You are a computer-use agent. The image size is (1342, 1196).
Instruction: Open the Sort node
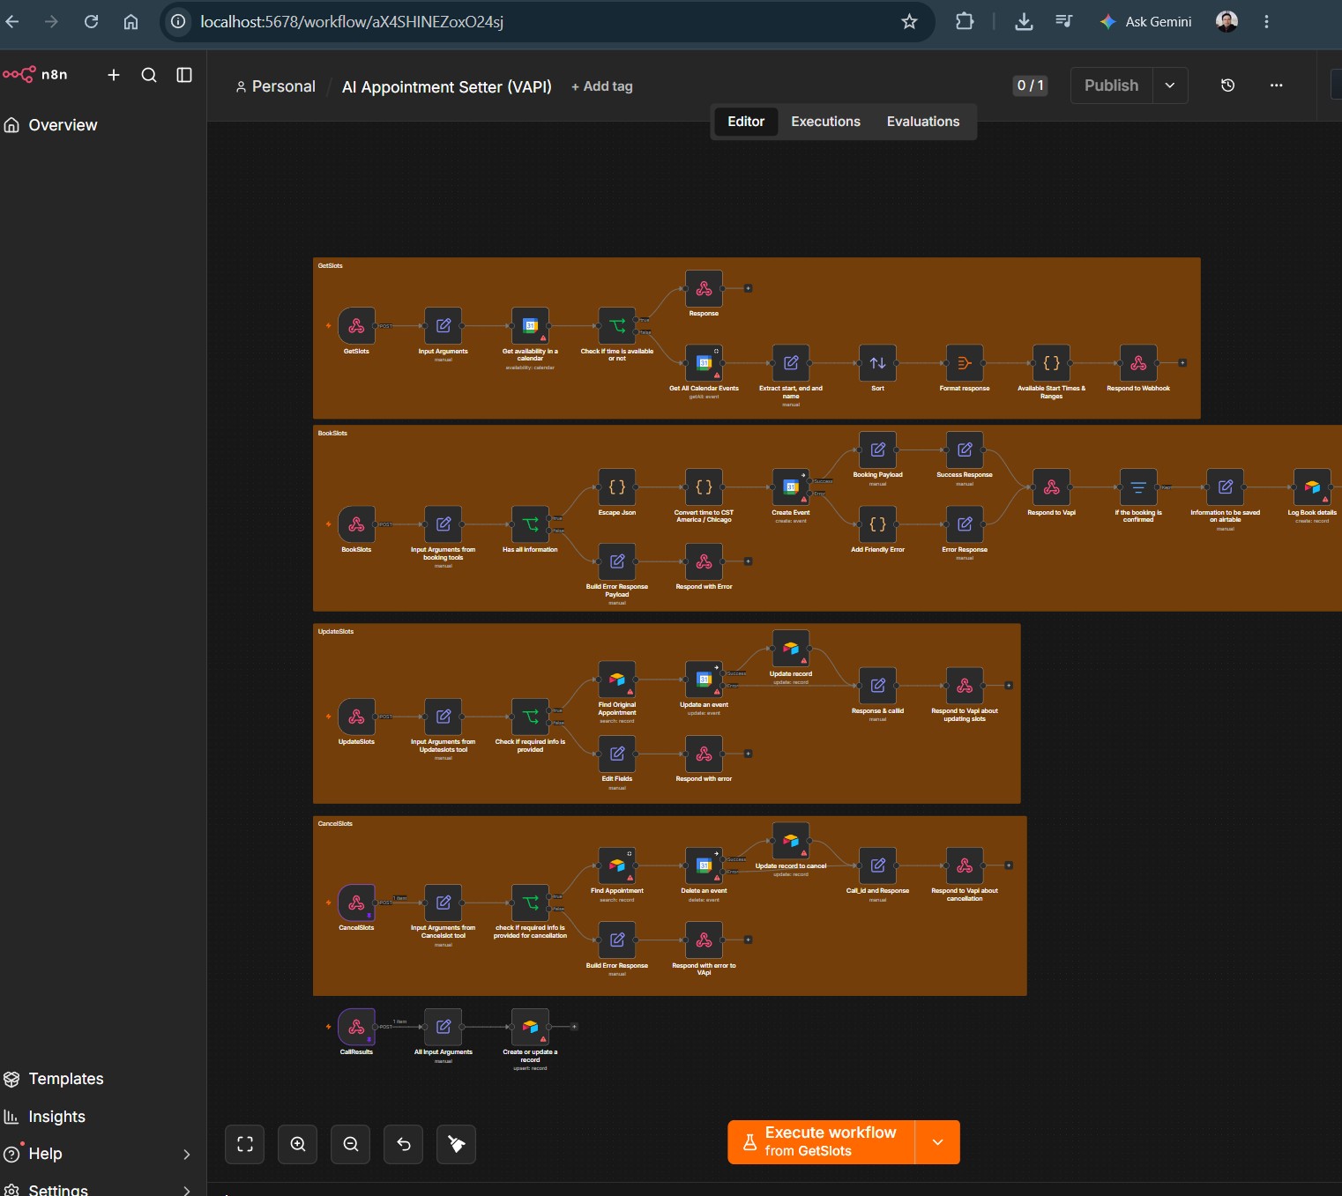(877, 363)
